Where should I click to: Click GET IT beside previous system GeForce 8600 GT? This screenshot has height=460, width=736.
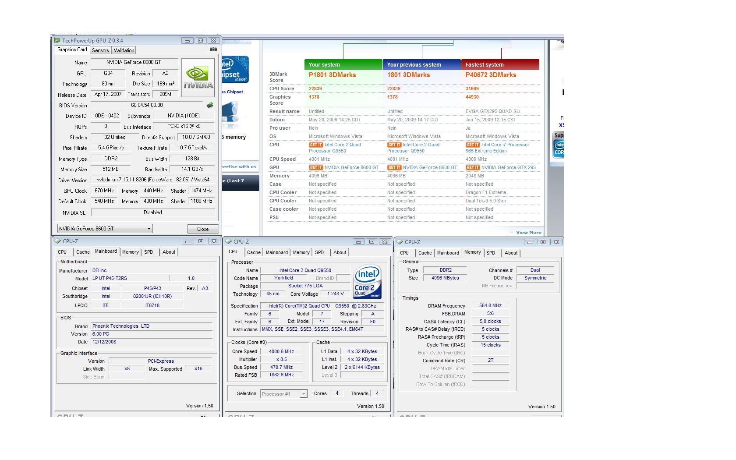[394, 167]
